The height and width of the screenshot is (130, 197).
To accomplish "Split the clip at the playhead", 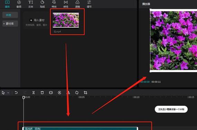I will 34,93.
